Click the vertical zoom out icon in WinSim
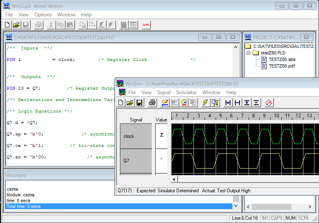 point(256,103)
